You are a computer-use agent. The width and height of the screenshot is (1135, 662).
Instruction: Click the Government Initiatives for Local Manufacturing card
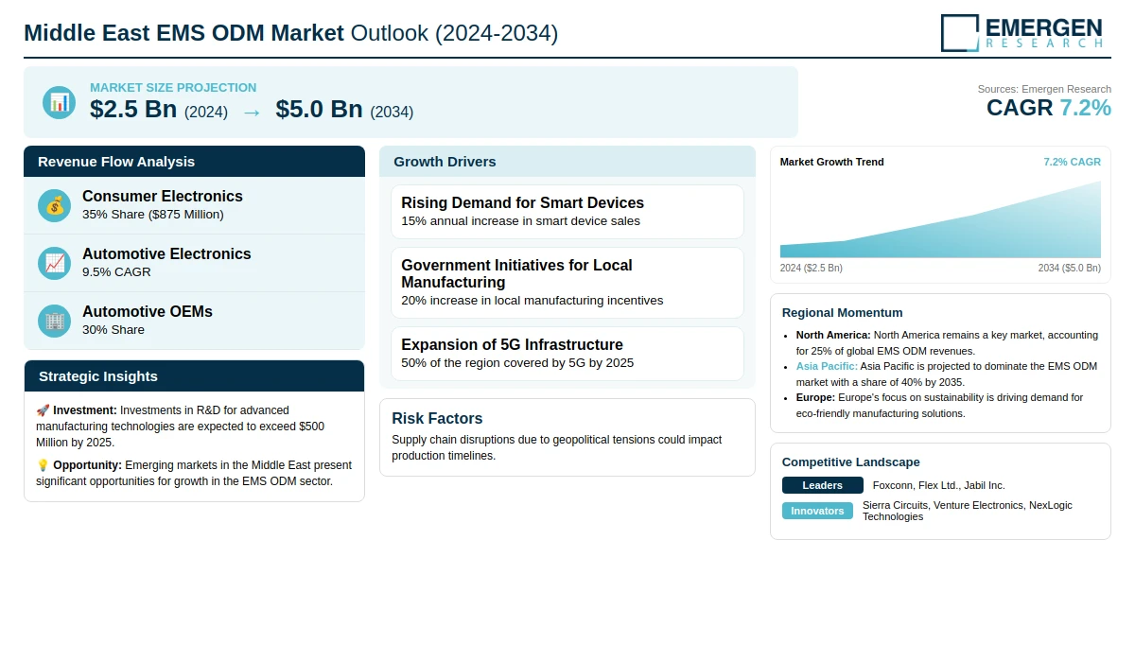point(567,283)
